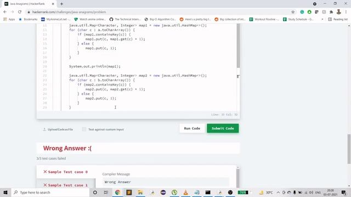Click the map2 HashMap declaration line

138,76
